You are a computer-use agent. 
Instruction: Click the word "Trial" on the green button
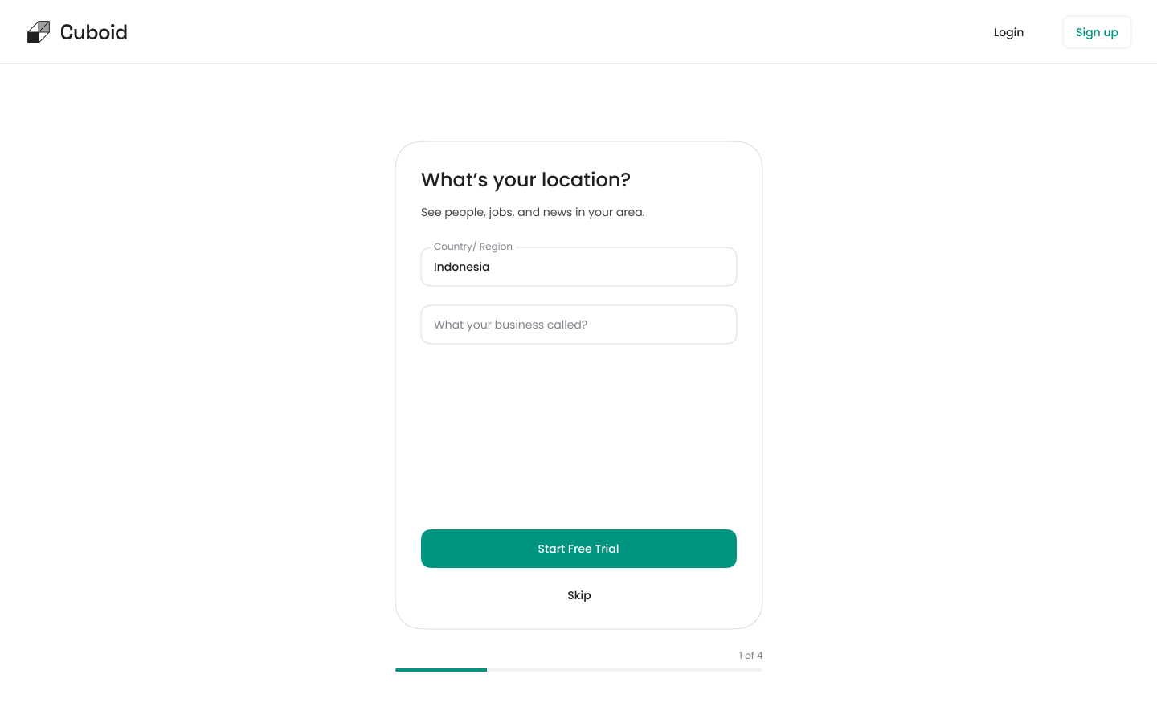(x=607, y=549)
